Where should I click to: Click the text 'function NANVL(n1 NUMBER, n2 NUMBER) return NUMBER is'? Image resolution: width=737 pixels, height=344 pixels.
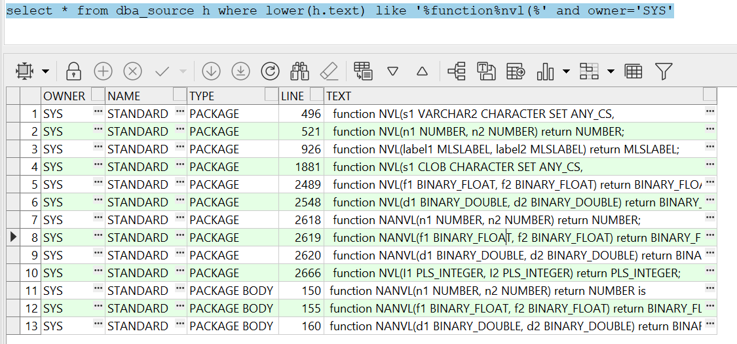[x=488, y=291]
